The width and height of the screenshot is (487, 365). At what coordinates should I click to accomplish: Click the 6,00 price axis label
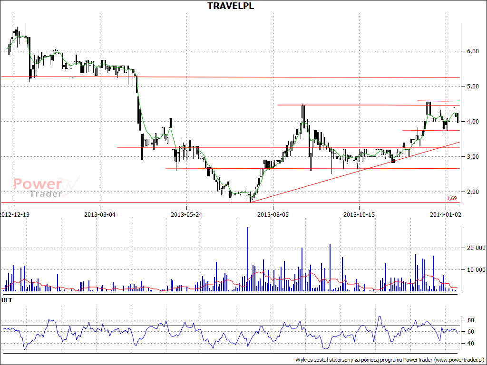(473, 51)
